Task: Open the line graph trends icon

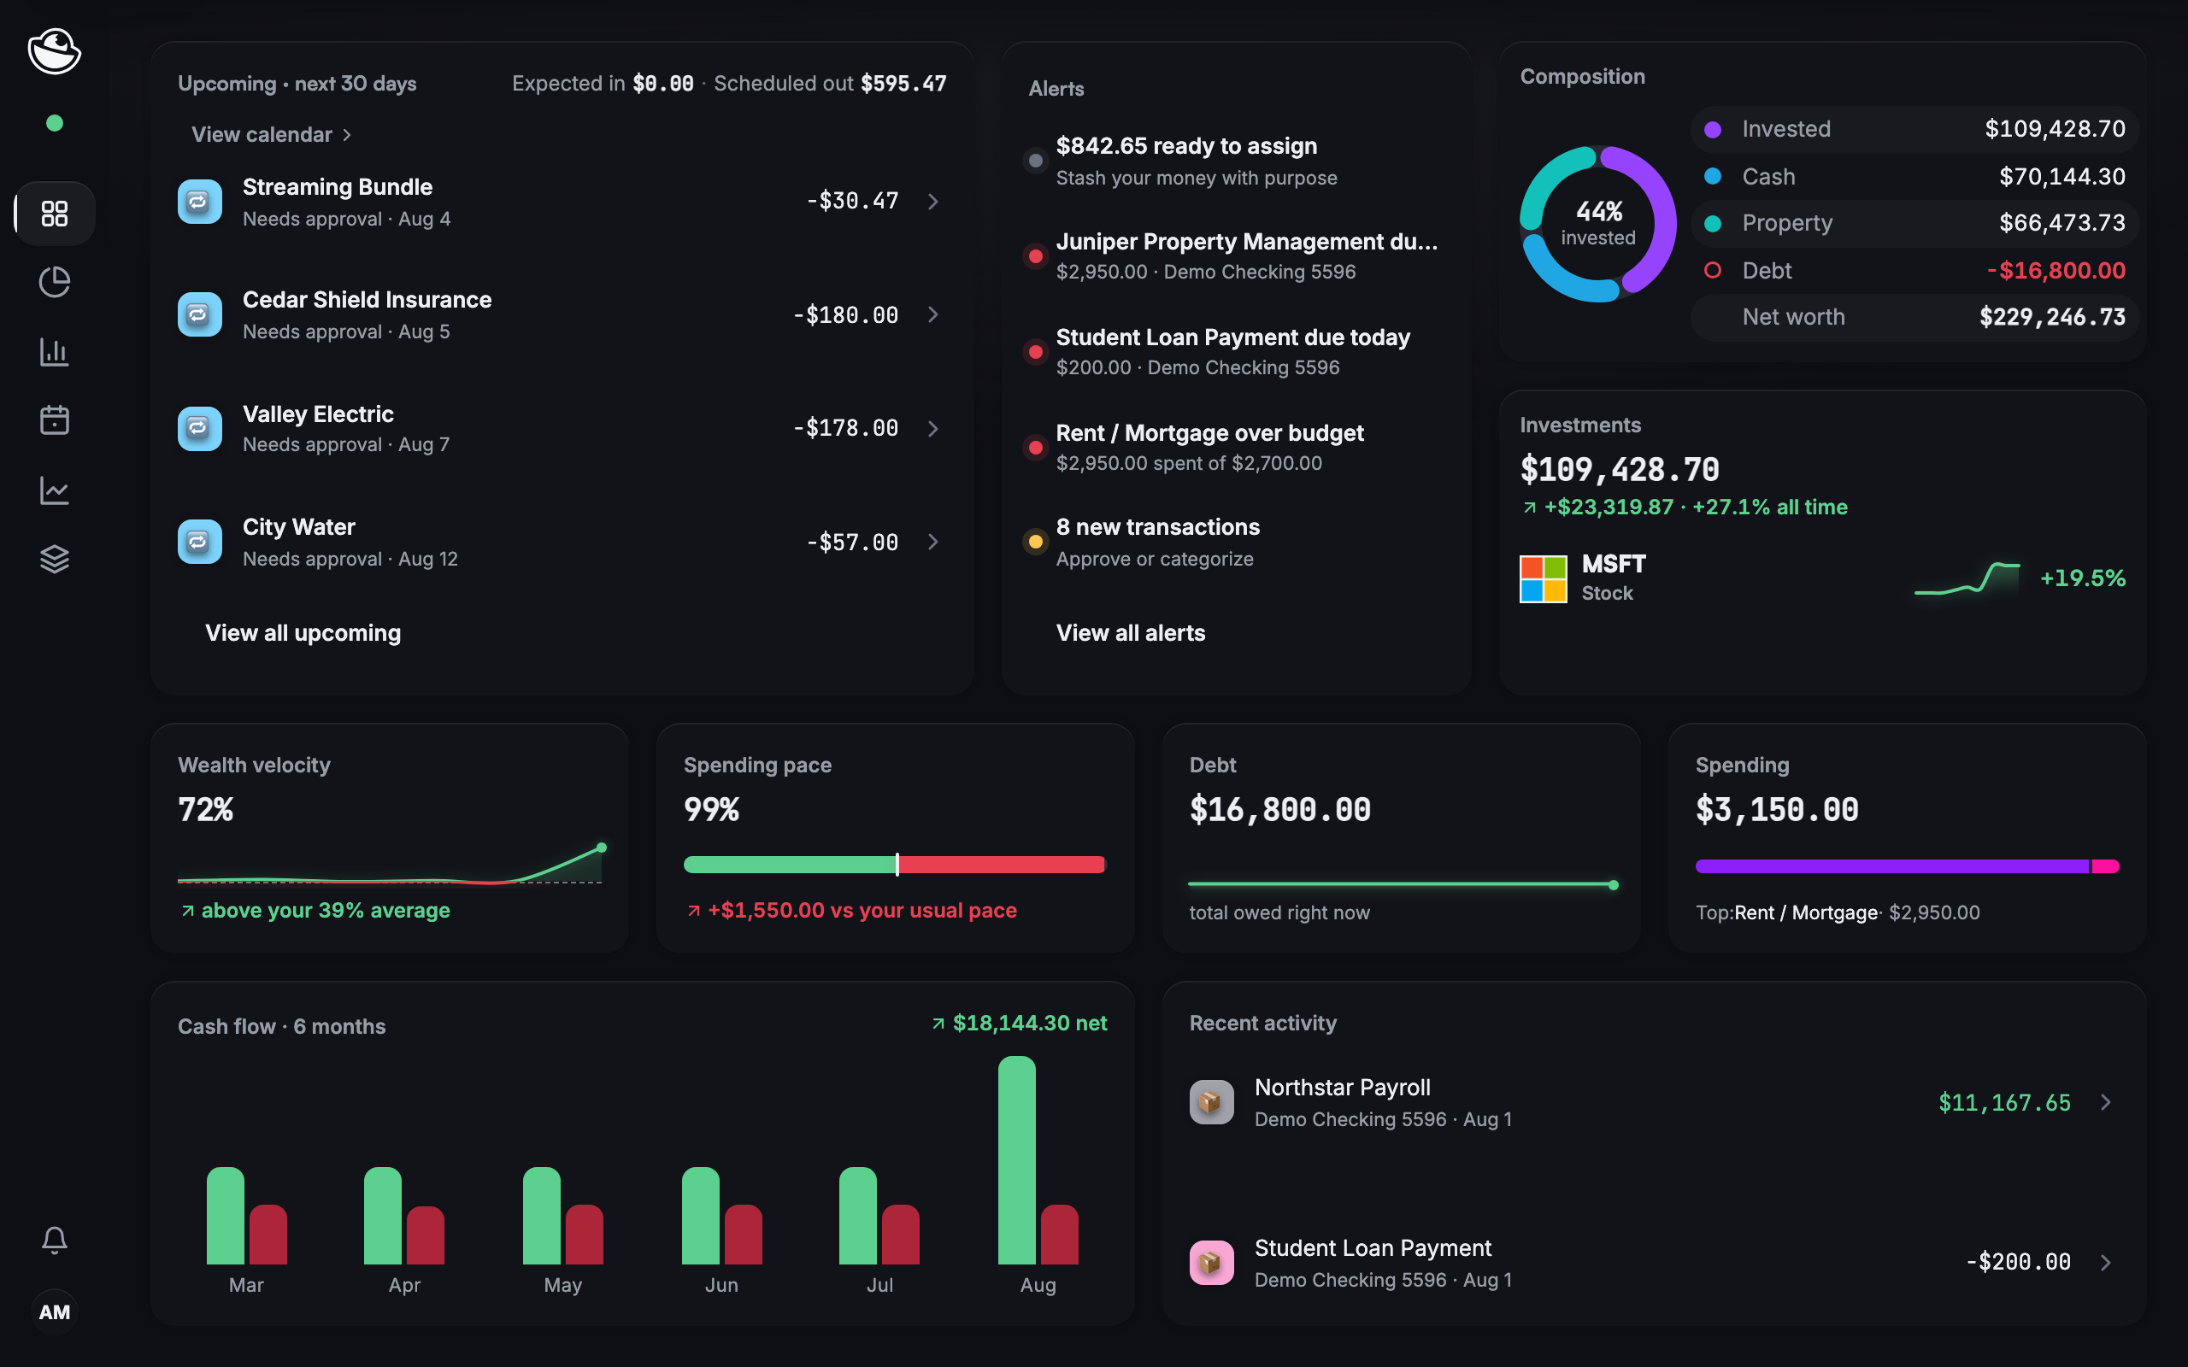Action: click(54, 490)
